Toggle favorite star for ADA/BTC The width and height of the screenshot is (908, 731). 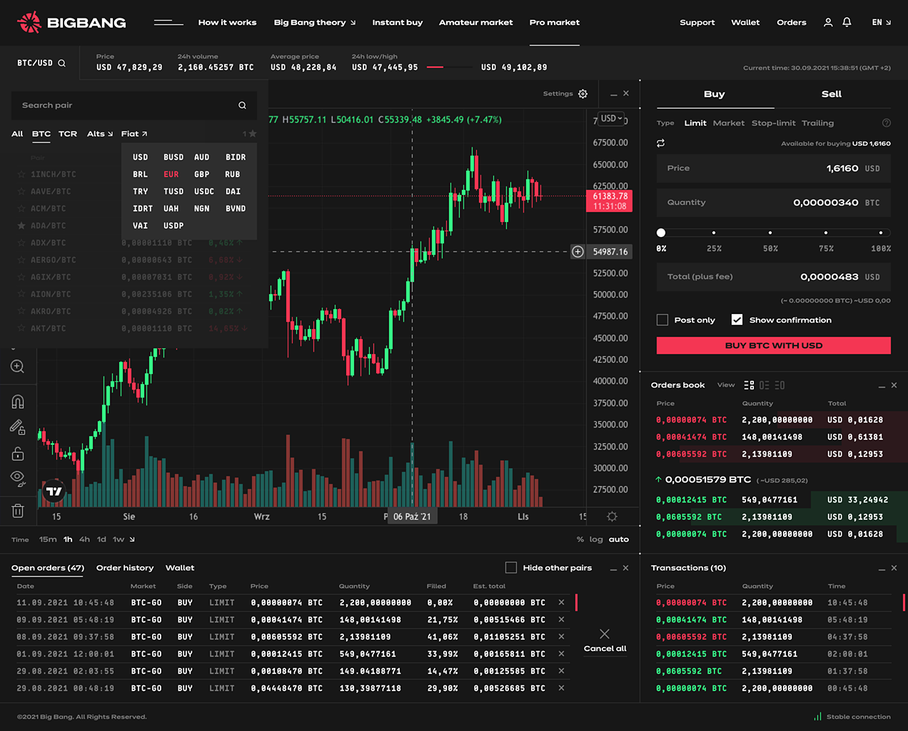(21, 226)
